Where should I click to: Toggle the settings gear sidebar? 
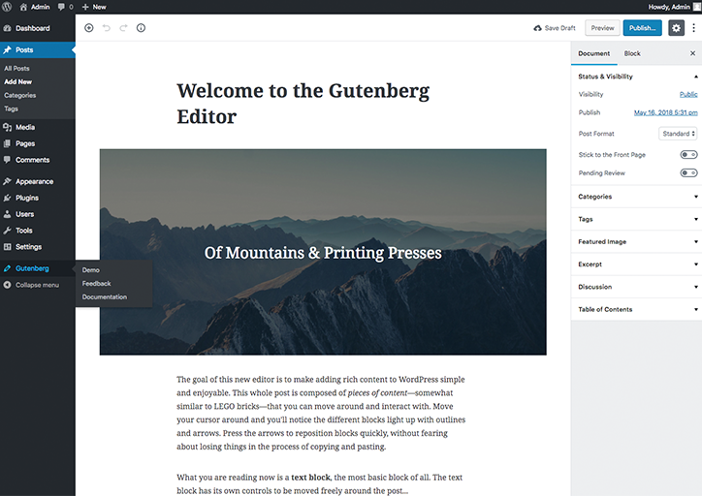click(x=676, y=28)
